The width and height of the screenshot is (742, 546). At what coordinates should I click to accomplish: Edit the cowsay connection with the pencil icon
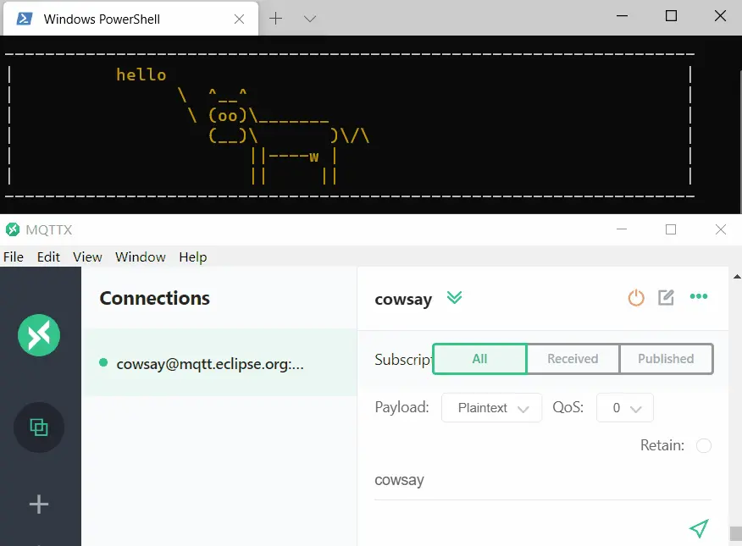point(666,297)
